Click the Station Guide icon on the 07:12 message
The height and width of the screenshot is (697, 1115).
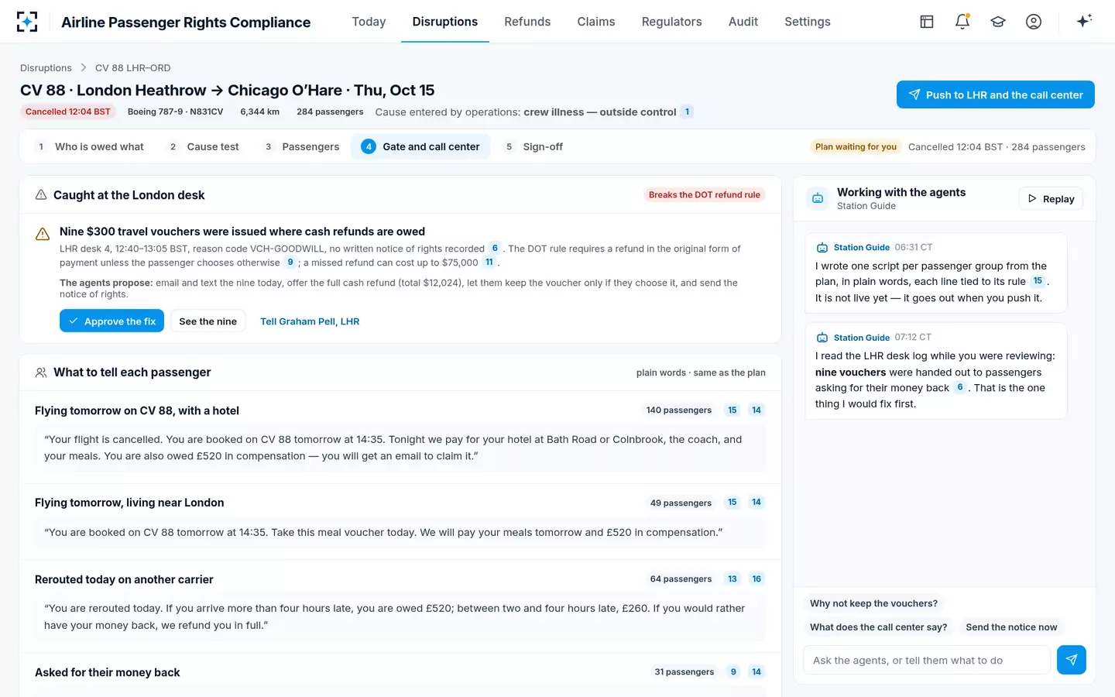point(822,338)
